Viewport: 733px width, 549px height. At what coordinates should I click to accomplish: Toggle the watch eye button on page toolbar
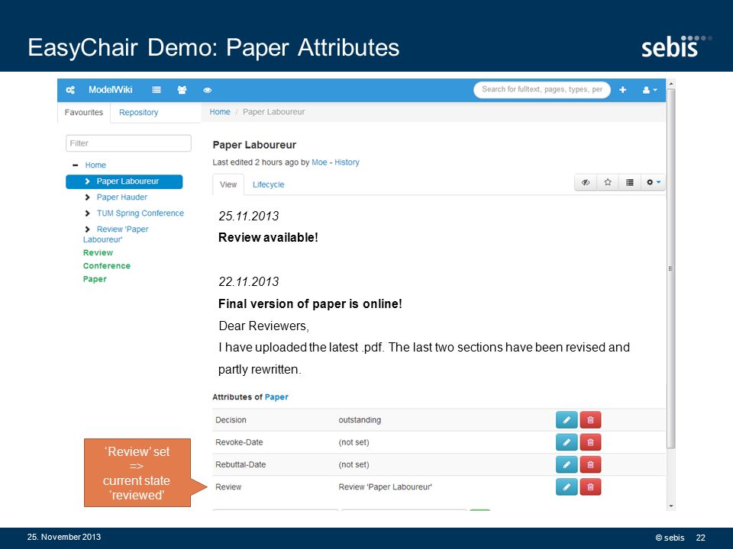tap(586, 182)
